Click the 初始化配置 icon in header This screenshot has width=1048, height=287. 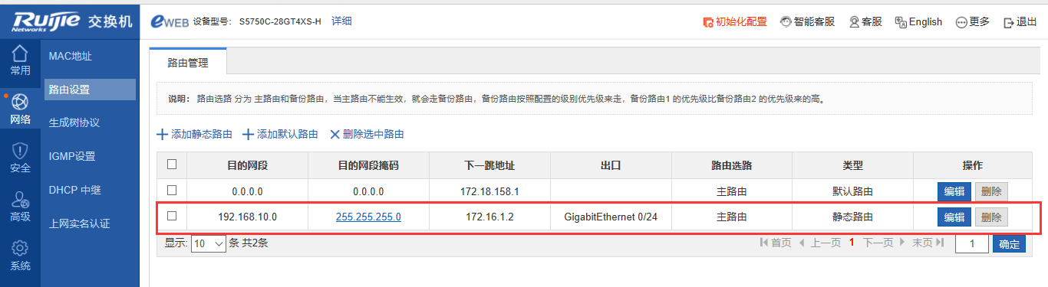tap(708, 22)
